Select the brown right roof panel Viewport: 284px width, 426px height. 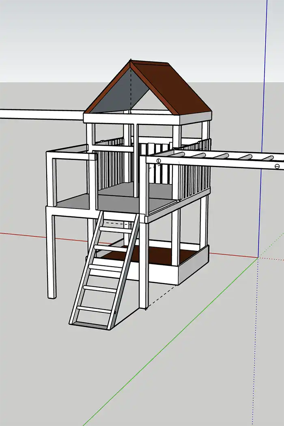(x=174, y=87)
